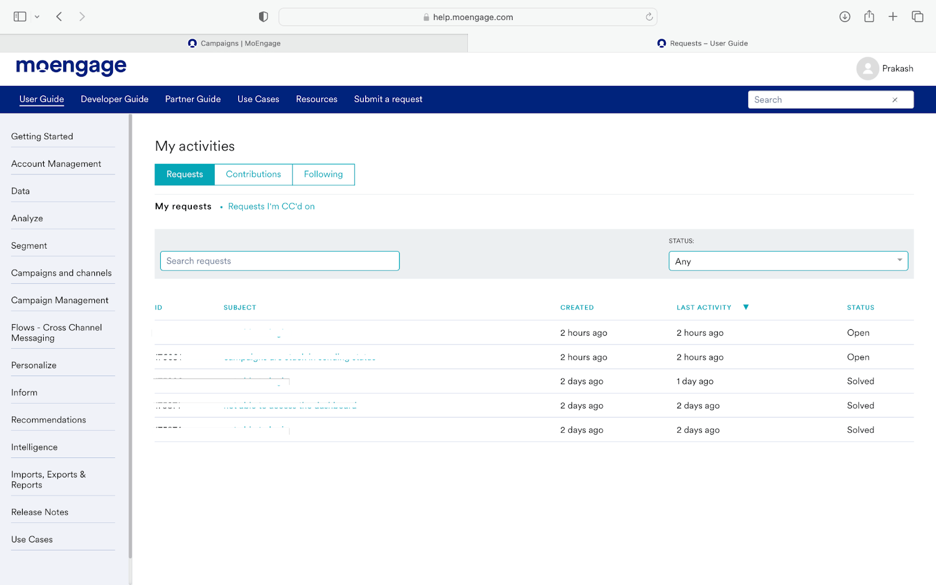Open Release Notes in the sidebar

point(40,512)
